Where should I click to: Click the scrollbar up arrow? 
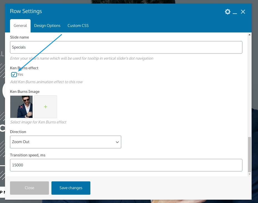click(x=249, y=35)
